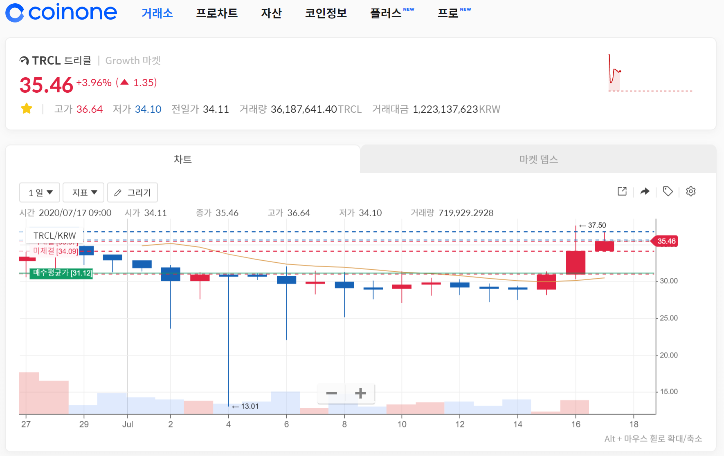Screen dimensions: 724x456
Task: Click the mini price sparkline thumbnail
Action: point(650,73)
